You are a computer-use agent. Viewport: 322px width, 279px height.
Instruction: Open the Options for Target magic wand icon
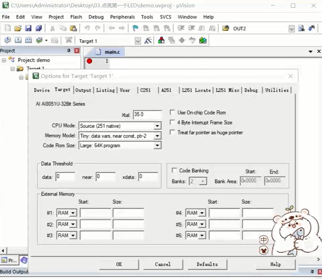pyautogui.click(x=148, y=41)
